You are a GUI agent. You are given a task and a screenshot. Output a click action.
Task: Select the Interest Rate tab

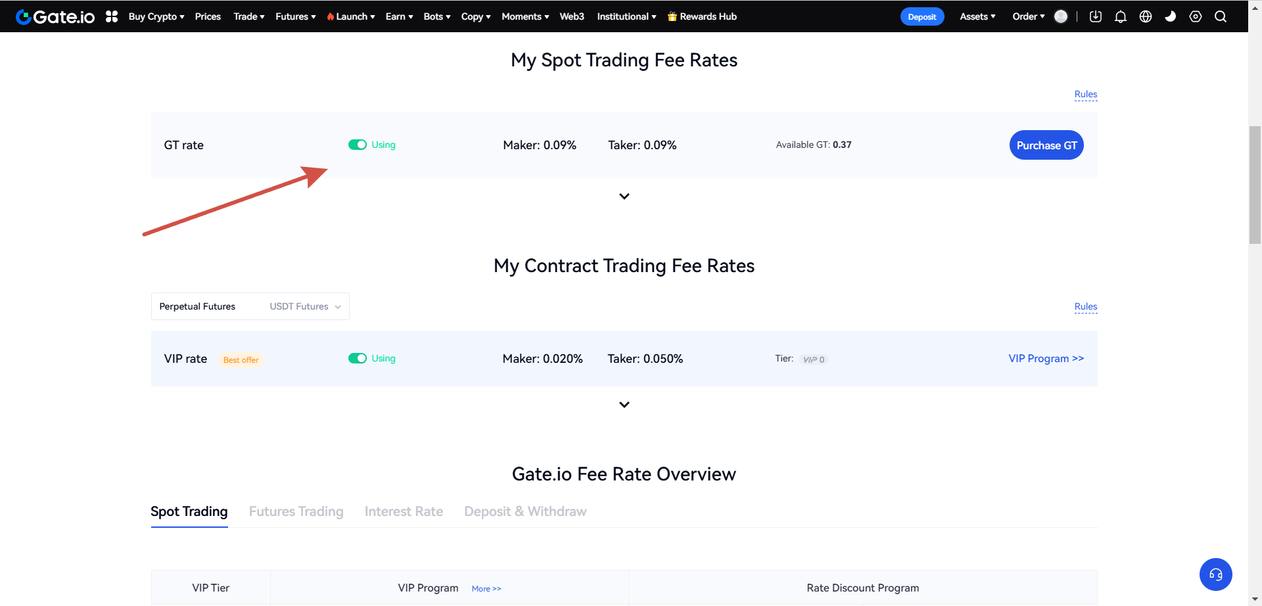(x=404, y=511)
